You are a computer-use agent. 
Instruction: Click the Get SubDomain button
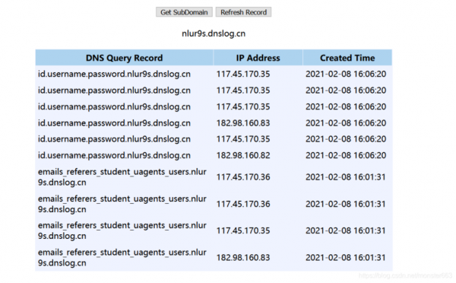coord(184,12)
